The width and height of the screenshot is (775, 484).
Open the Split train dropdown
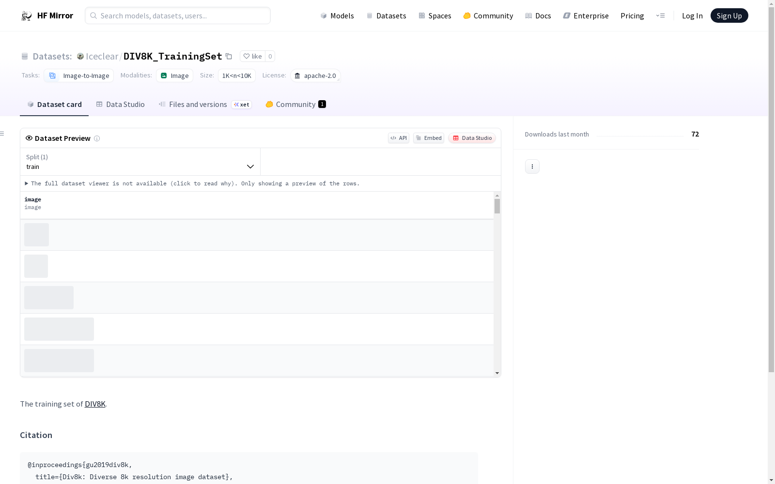pyautogui.click(x=140, y=162)
